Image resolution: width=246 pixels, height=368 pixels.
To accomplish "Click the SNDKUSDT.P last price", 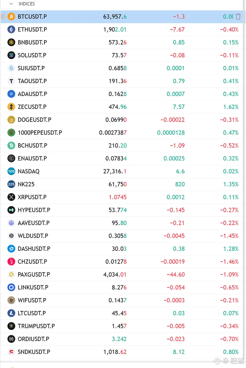I will coord(115,352).
